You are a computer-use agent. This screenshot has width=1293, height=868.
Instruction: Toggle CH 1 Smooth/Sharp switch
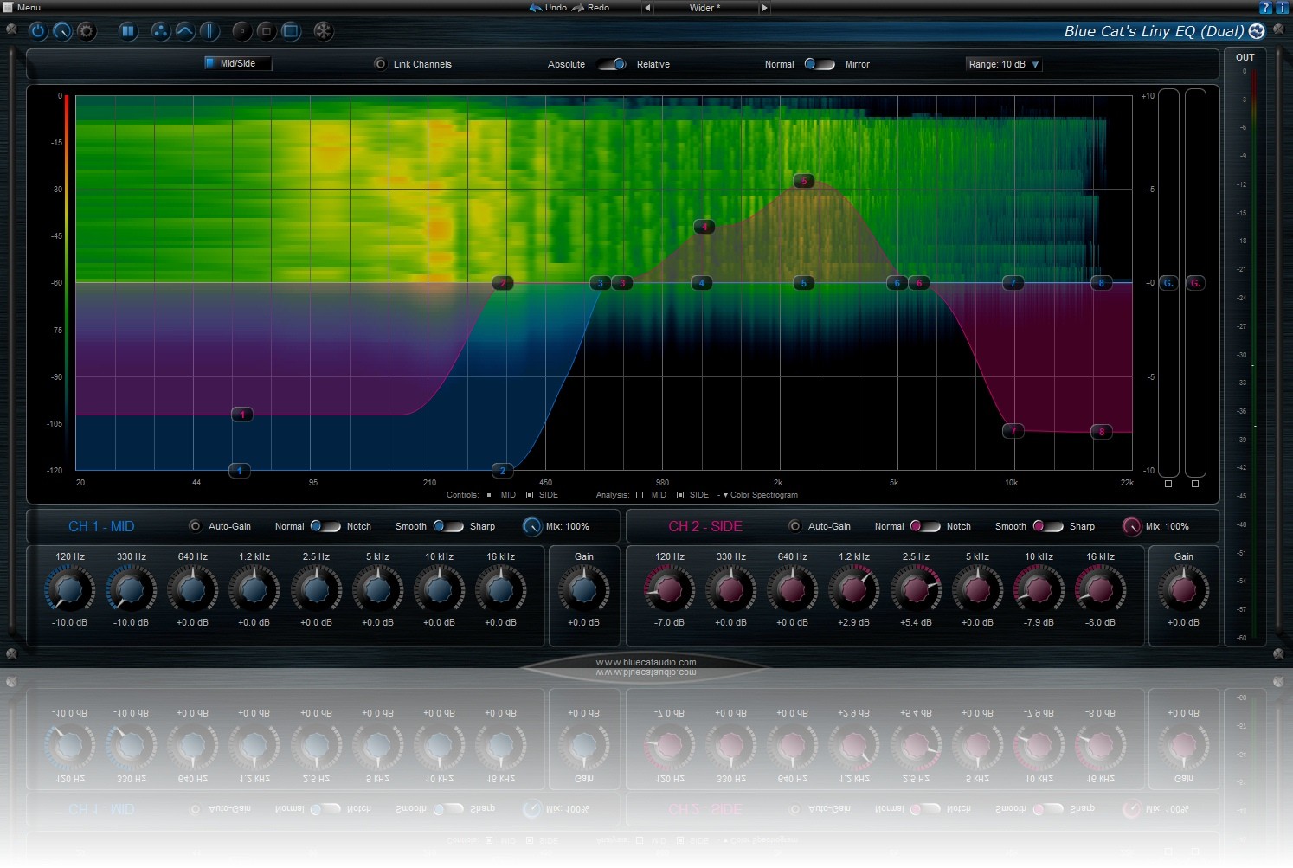[x=448, y=526]
